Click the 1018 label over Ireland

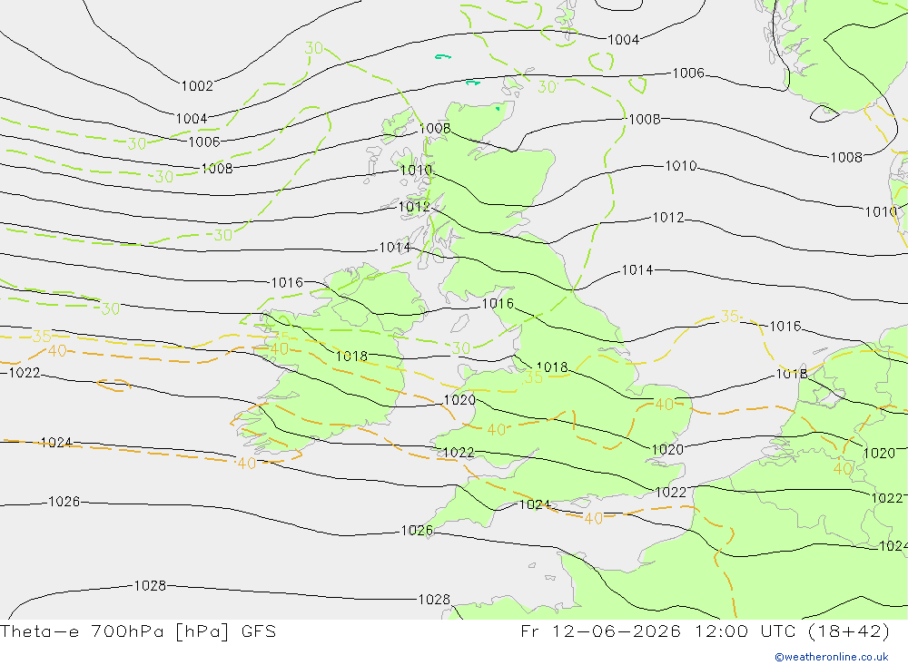[351, 357]
